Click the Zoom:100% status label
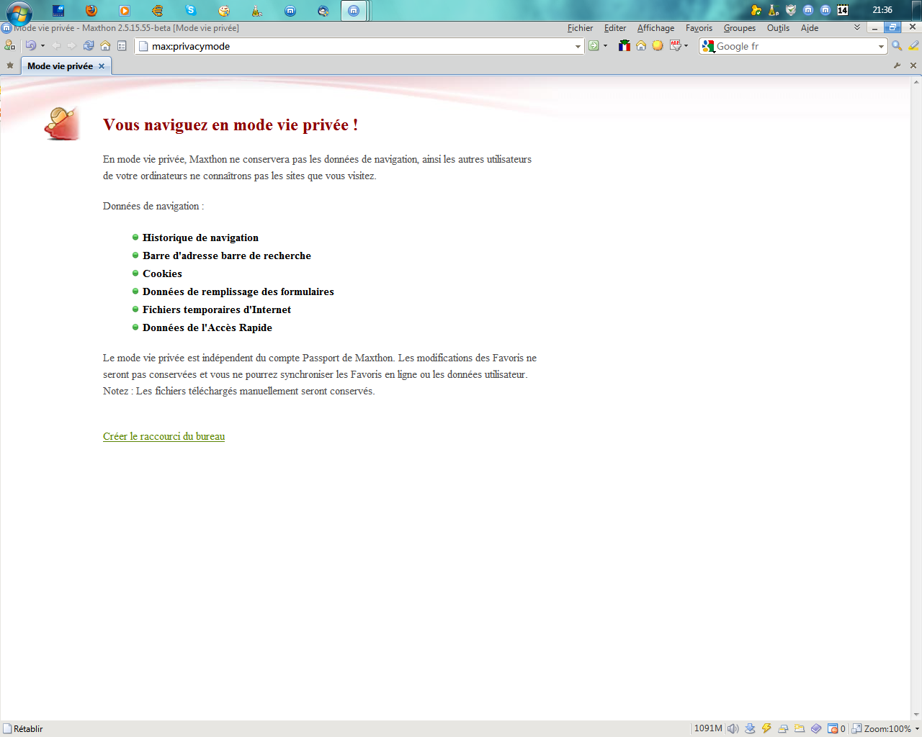This screenshot has height=737, width=922. tap(887, 728)
